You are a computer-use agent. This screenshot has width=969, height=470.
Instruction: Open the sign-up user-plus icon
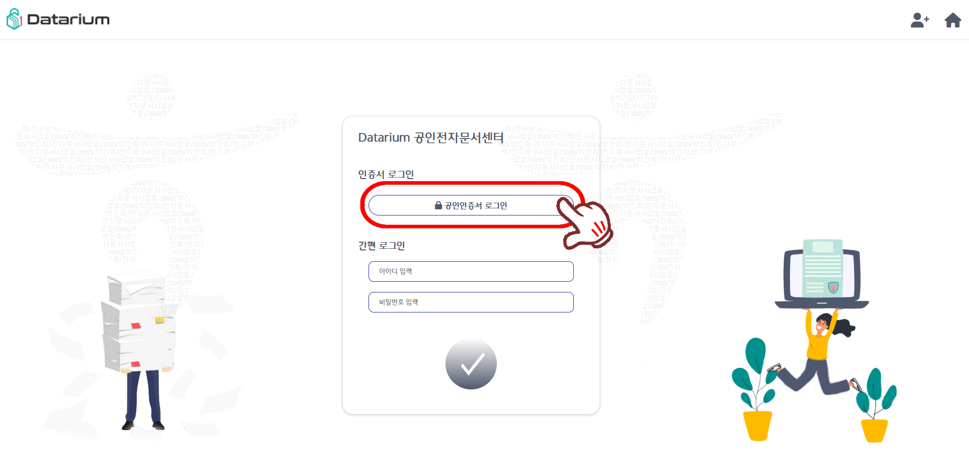pos(920,20)
